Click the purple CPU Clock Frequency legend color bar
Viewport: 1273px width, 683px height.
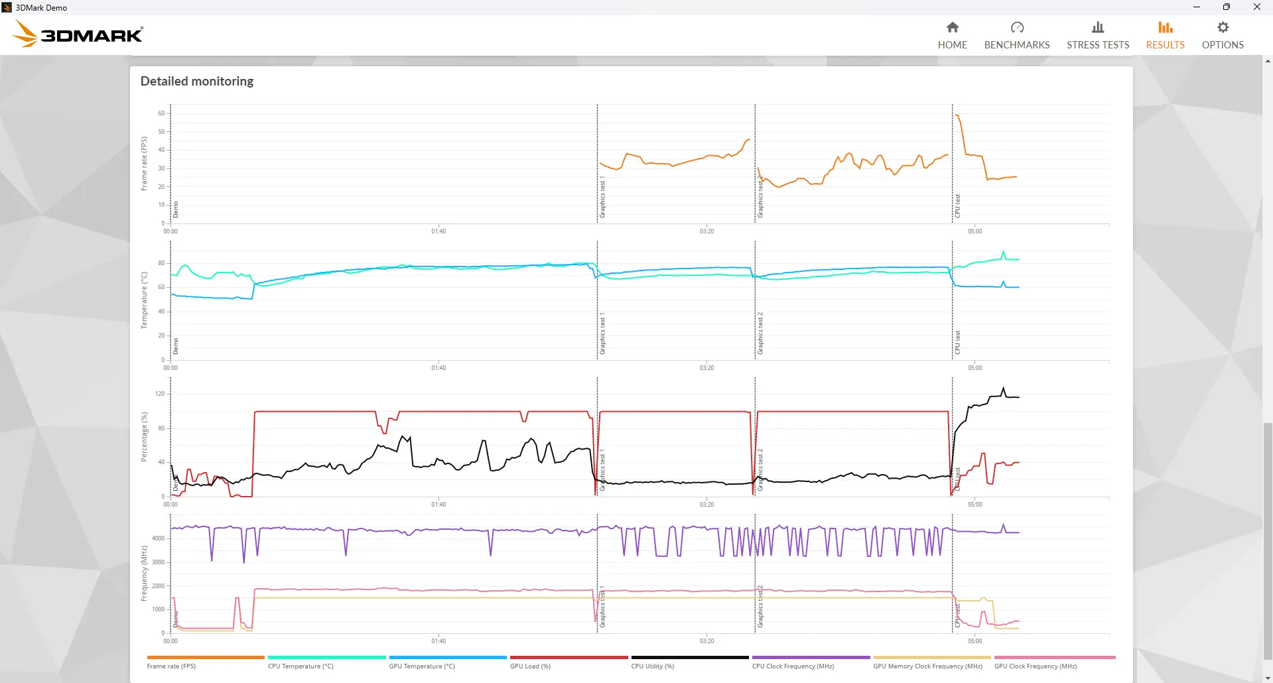(811, 657)
